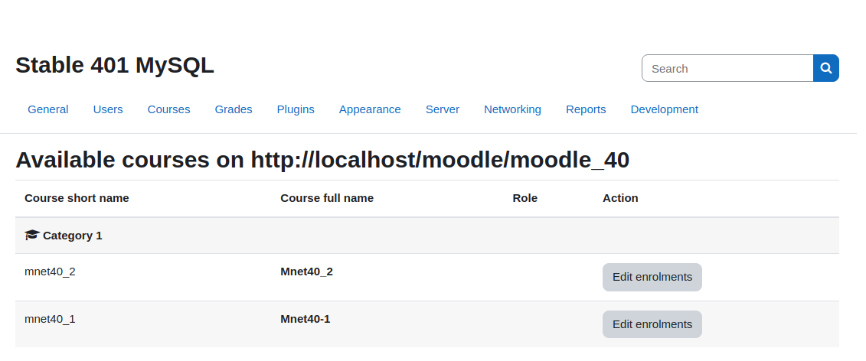Focus the Search input field
The image size is (866, 361).
727,68
